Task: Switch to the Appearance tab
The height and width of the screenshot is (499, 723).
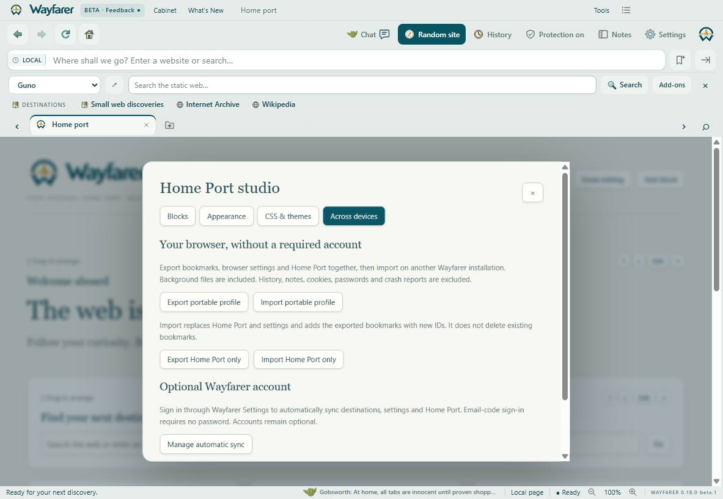Action: click(x=226, y=216)
